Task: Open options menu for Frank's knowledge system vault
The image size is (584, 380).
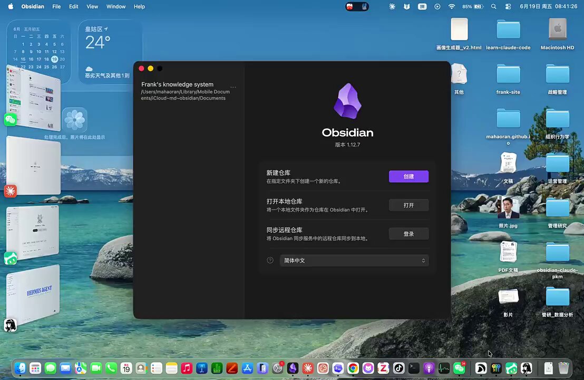Action: (x=233, y=87)
